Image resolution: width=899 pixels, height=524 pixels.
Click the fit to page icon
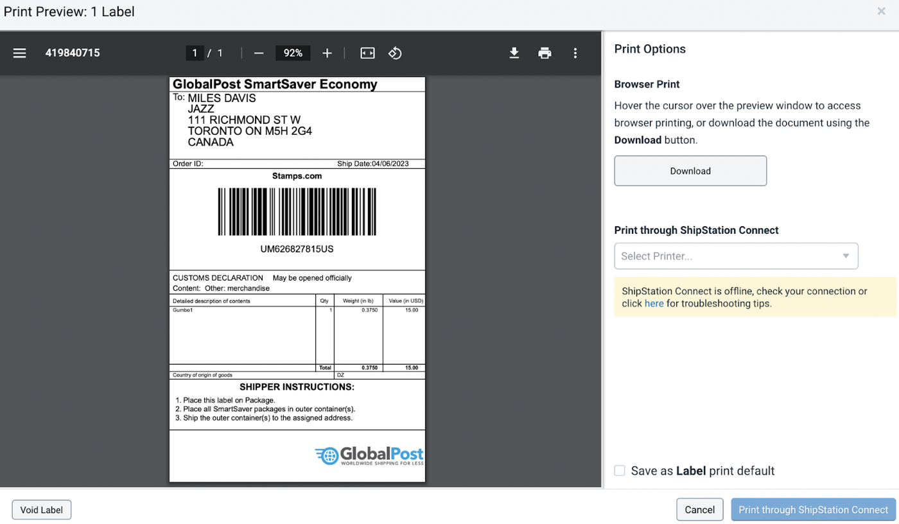[367, 53]
